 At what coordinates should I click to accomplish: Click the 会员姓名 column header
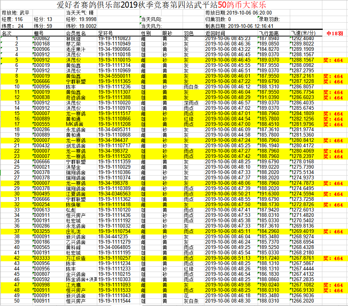pyautogui.click(x=76, y=33)
